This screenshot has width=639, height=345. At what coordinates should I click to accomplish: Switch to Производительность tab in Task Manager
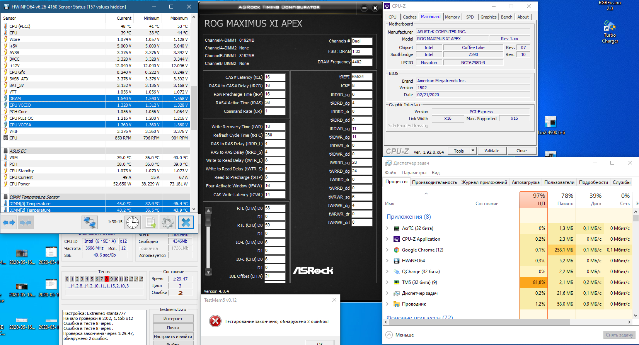pos(434,182)
